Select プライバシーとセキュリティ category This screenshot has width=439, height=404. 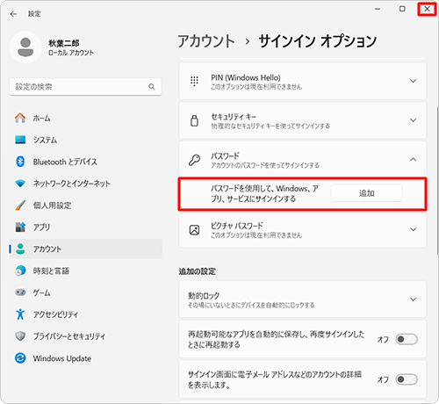click(x=85, y=336)
